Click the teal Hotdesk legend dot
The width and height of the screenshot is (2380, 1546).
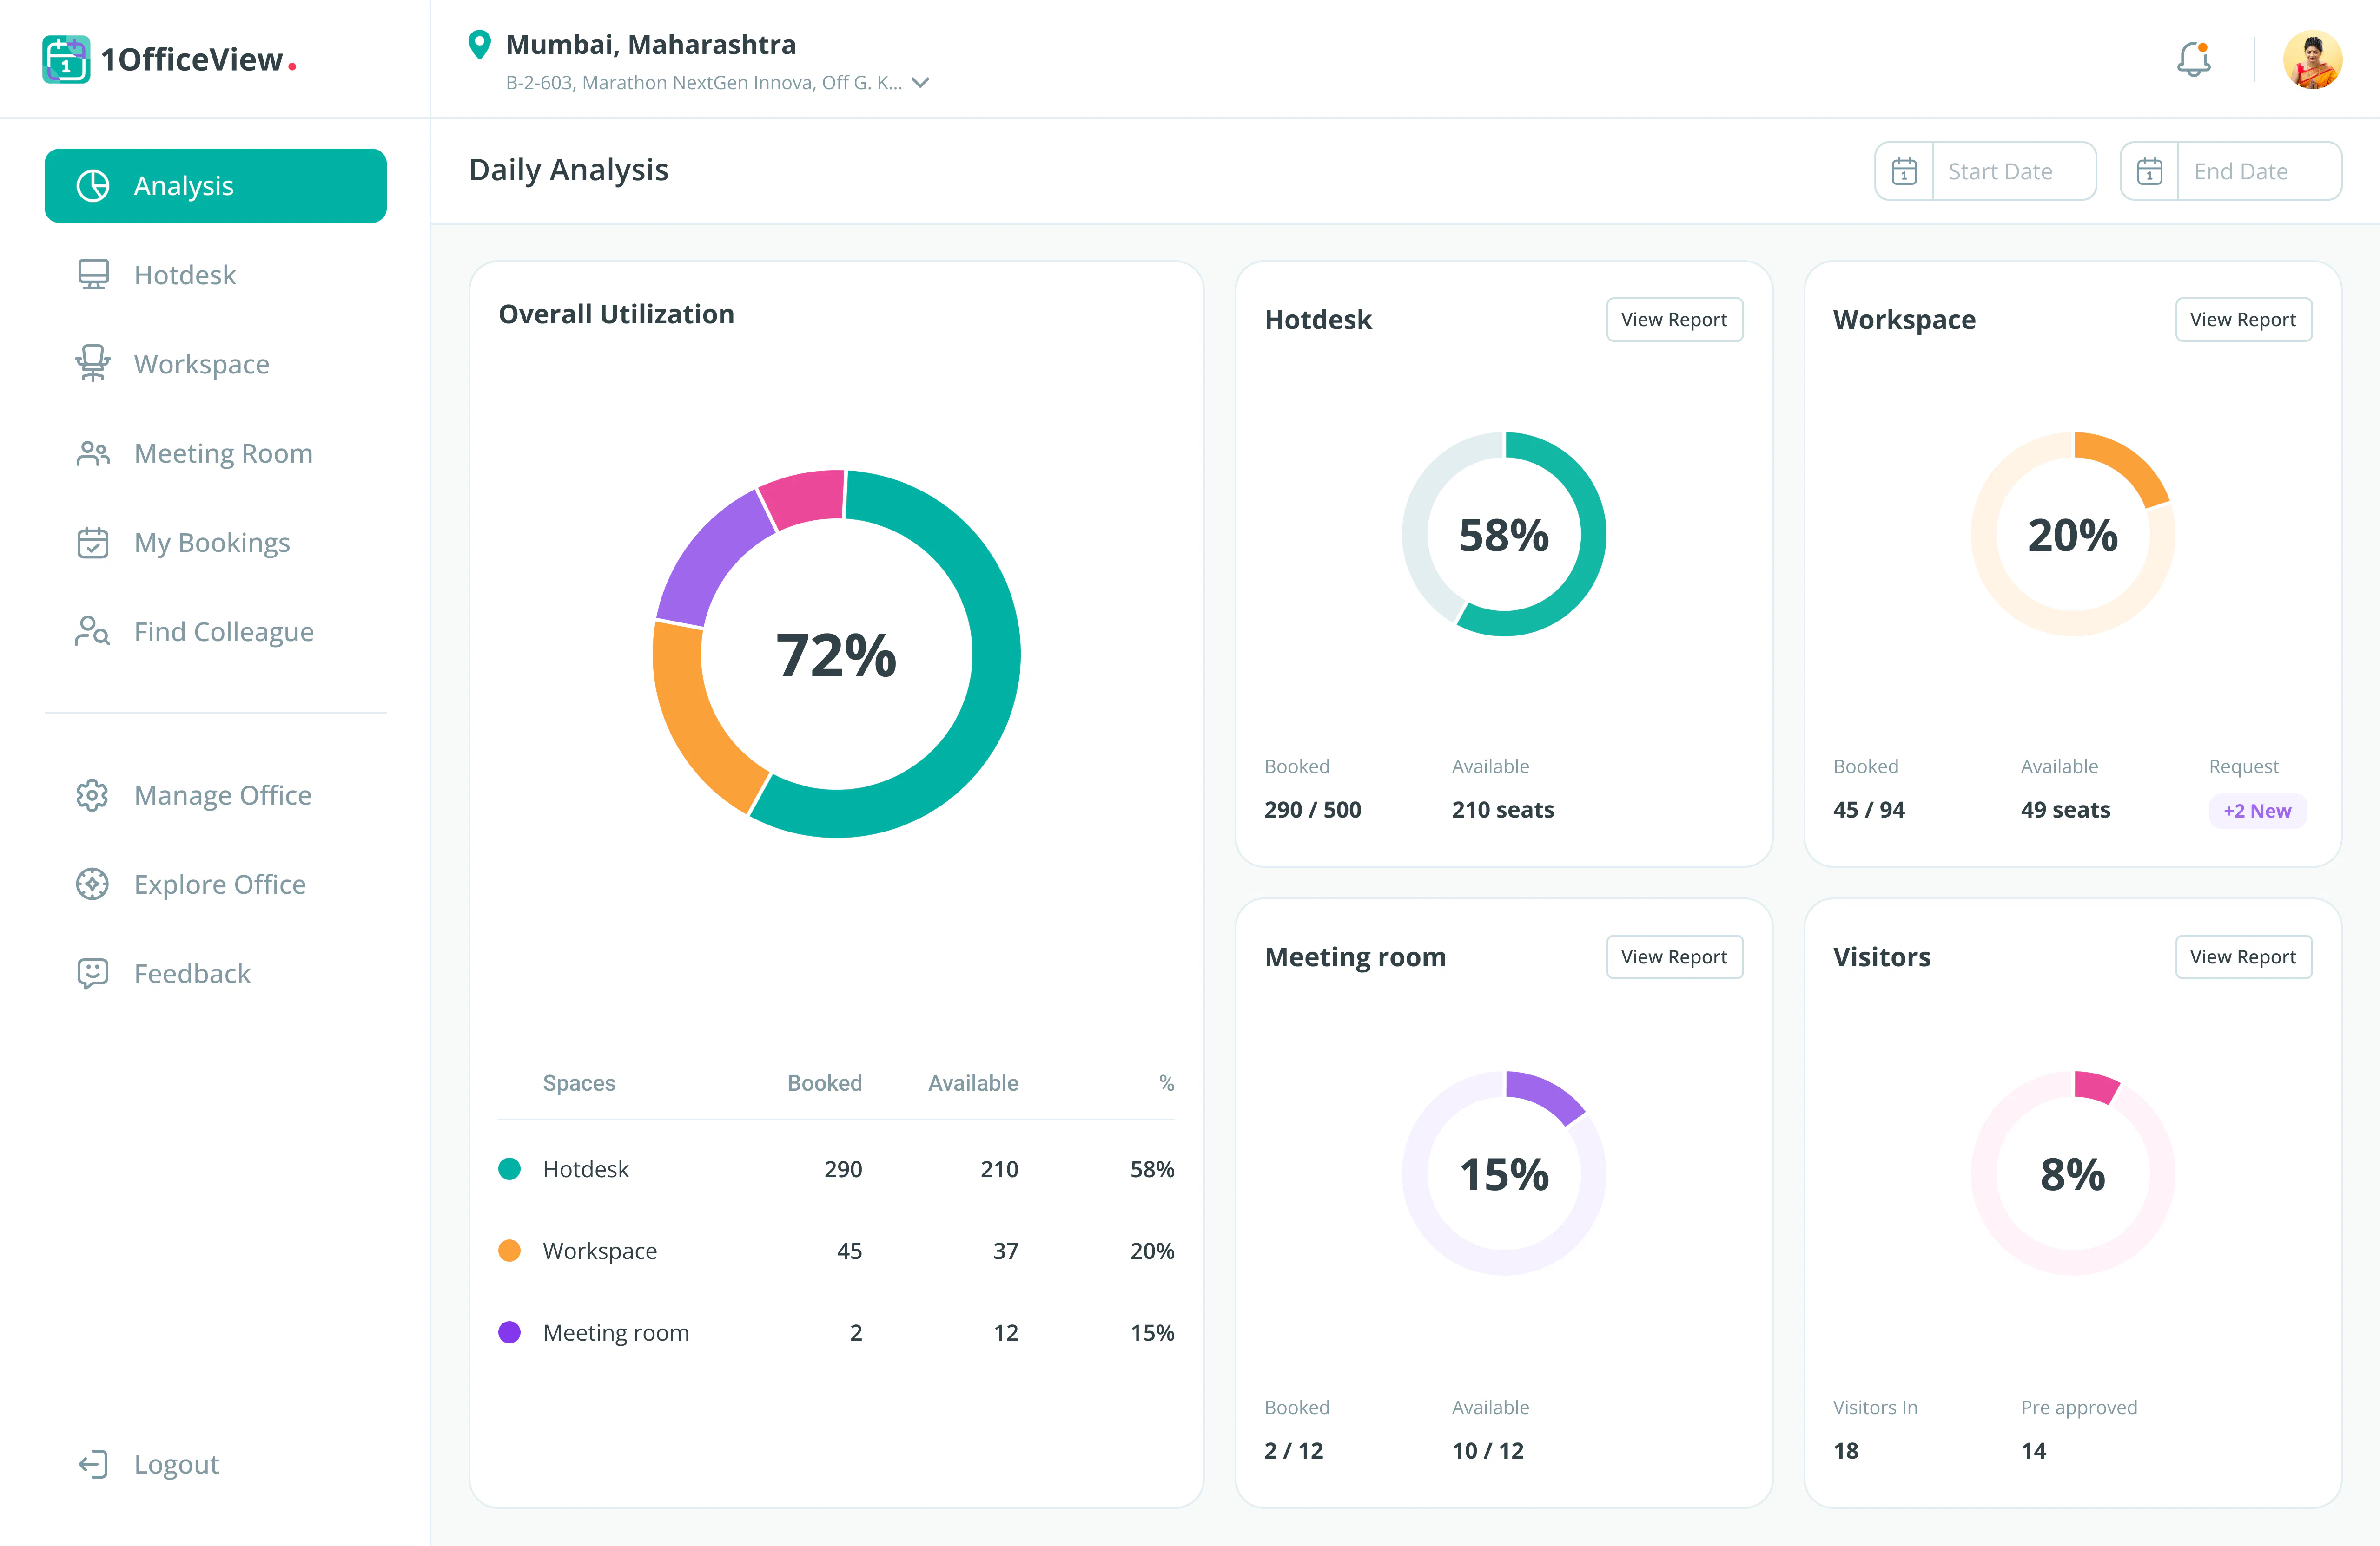(510, 1169)
